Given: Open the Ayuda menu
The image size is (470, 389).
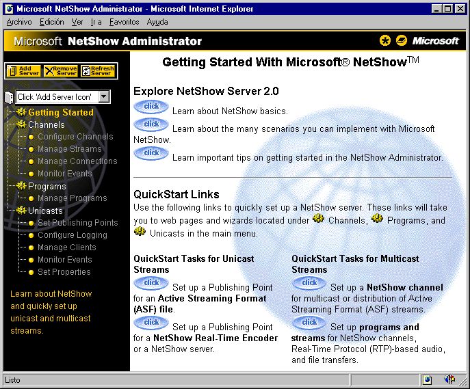Looking at the screenshot, I should (x=157, y=22).
